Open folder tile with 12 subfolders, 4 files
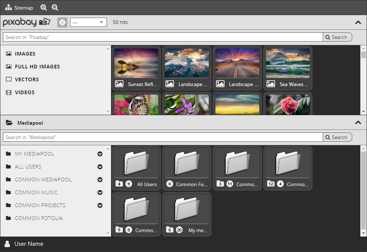367x252 pixels. point(288,168)
